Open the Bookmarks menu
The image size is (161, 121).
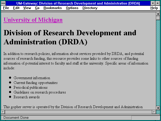click(x=53, y=8)
